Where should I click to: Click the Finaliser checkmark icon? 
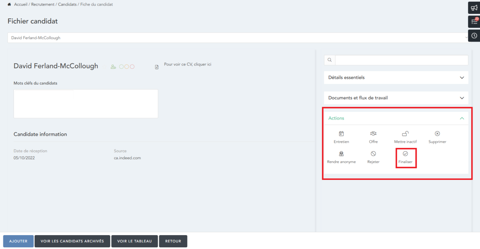(405, 154)
